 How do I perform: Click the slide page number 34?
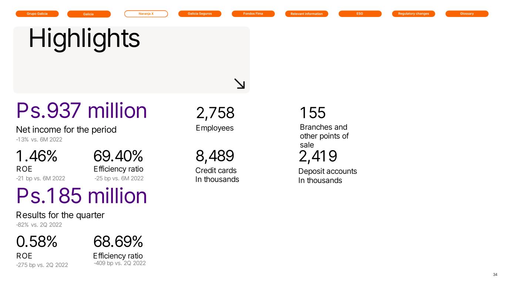pyautogui.click(x=495, y=274)
